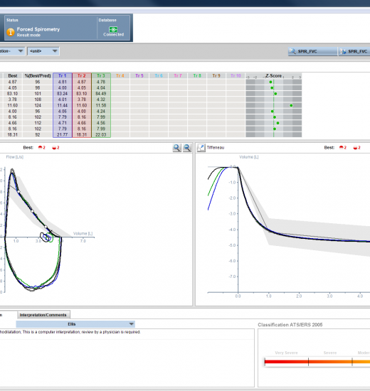Select the Tr 6 column header
Image resolution: width=370 pixels, height=391 pixels.
[159, 75]
